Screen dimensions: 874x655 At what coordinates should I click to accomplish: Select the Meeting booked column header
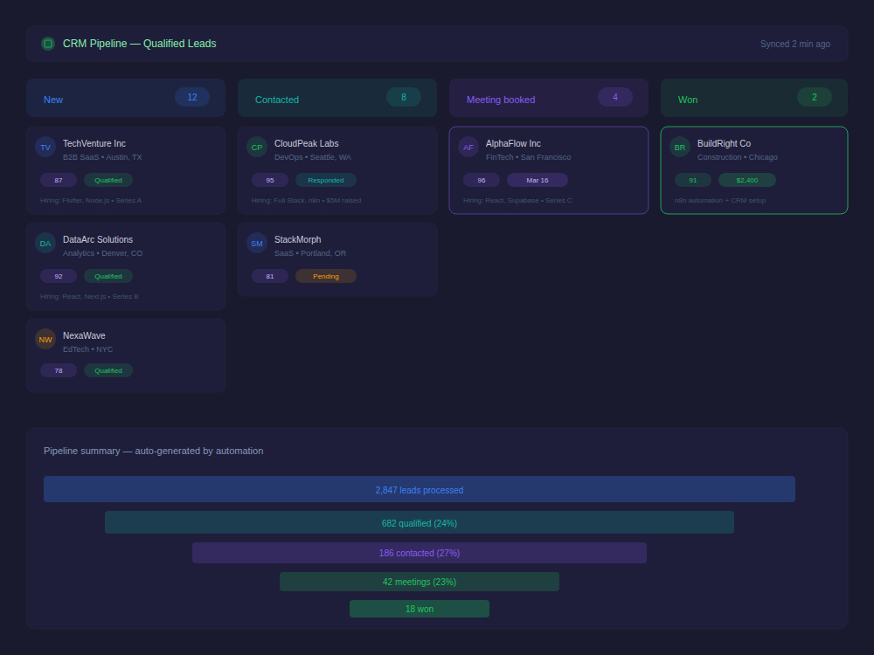[x=549, y=98]
